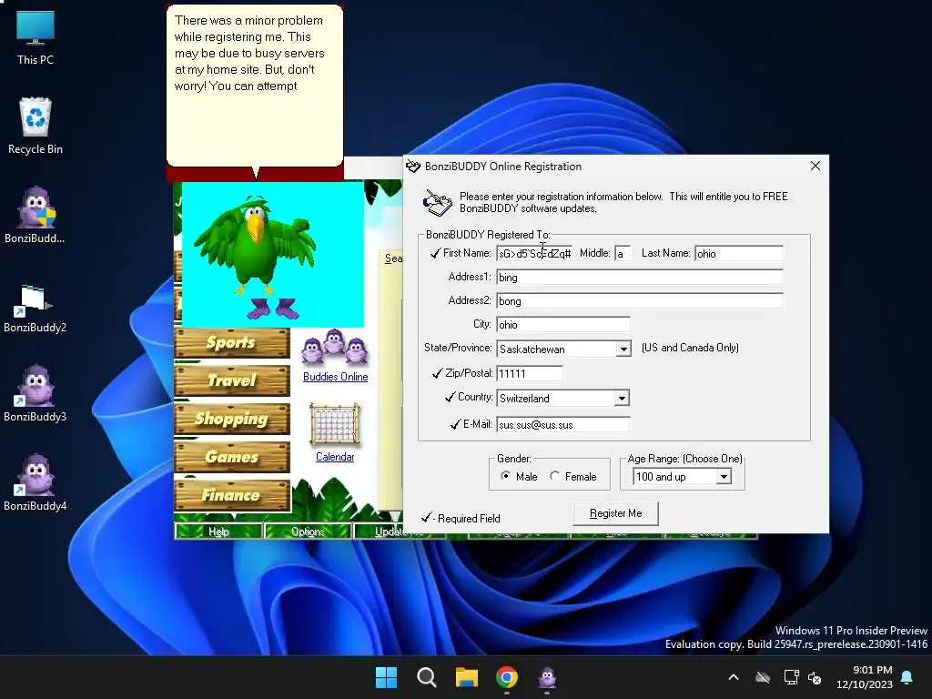Click the Address1 field containing bing
932x699 pixels.
(640, 277)
